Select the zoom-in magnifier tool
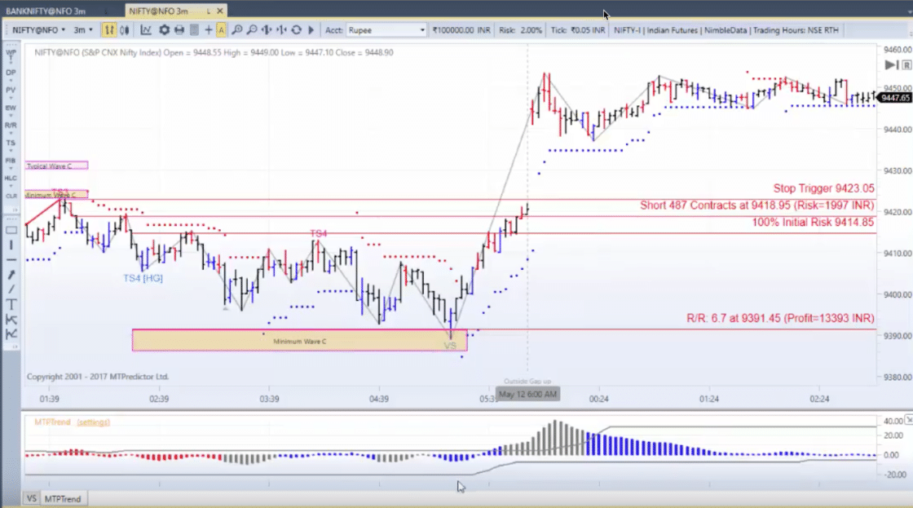Screen dimensions: 913x508 (237, 29)
